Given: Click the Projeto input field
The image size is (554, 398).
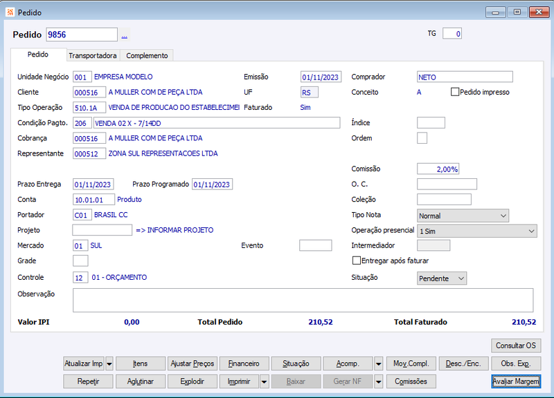Looking at the screenshot, I should click(102, 230).
